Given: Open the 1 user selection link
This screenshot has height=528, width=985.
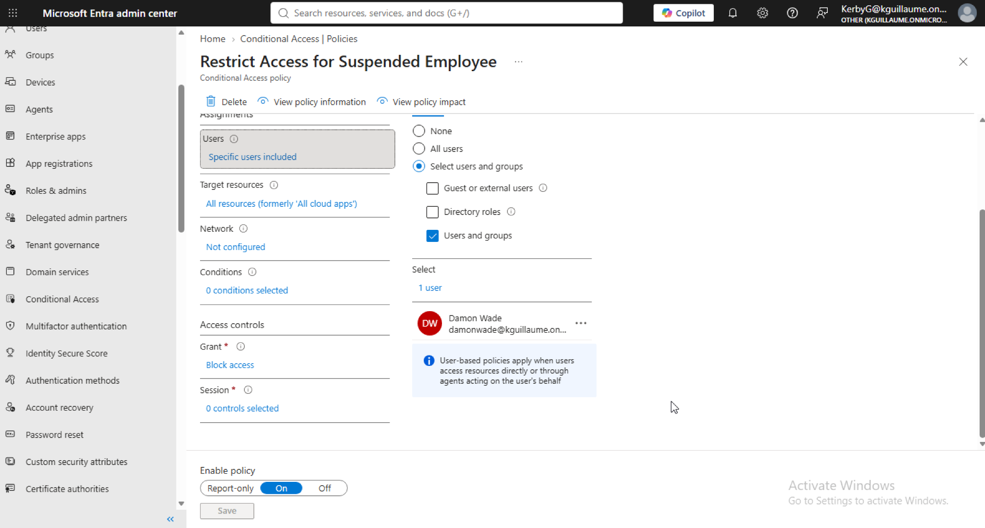Looking at the screenshot, I should 430,288.
